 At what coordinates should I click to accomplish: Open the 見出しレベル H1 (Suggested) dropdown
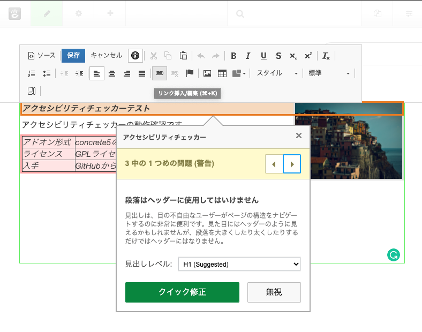(x=239, y=264)
